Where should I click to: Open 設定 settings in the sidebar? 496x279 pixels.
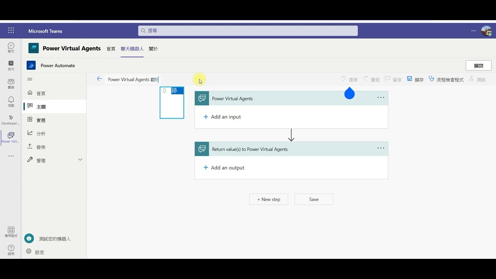35,252
